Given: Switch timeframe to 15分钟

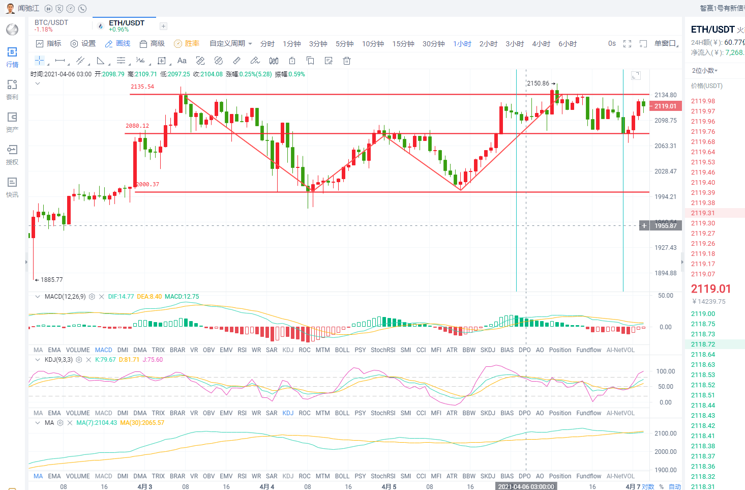Looking at the screenshot, I should (403, 44).
